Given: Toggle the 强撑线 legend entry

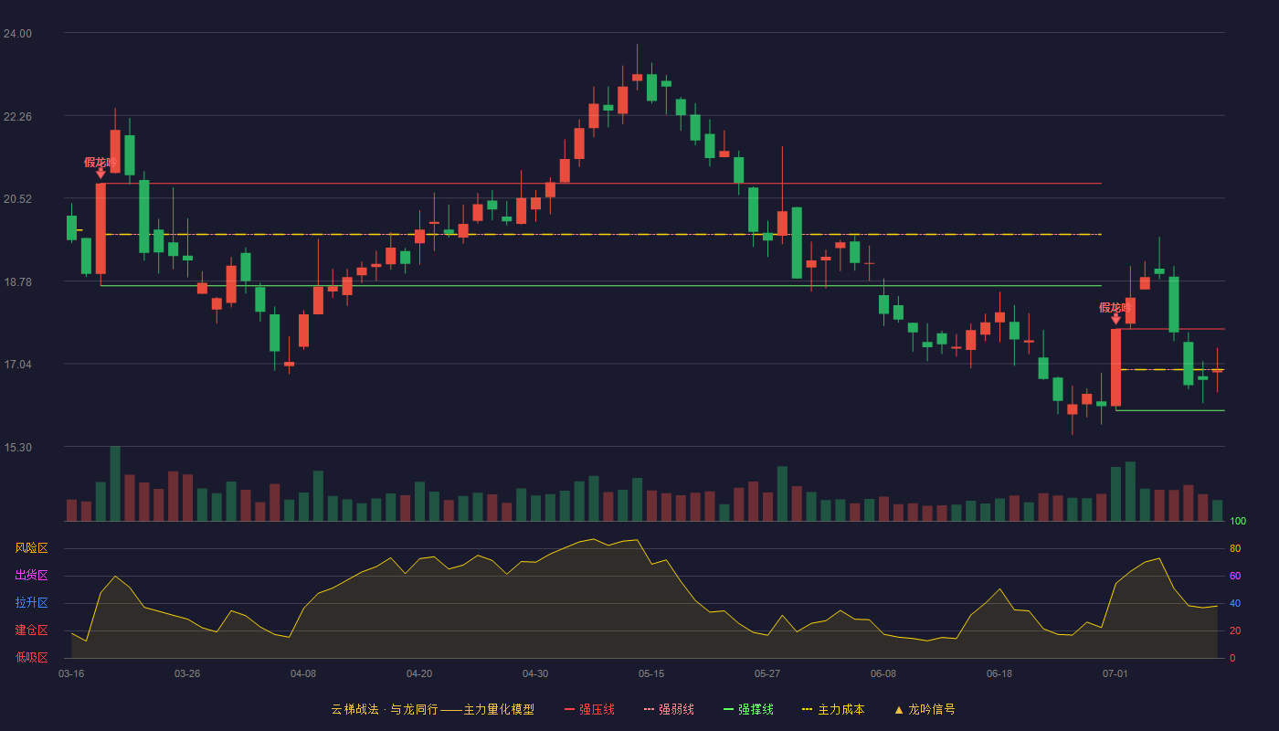Looking at the screenshot, I should click(x=748, y=709).
